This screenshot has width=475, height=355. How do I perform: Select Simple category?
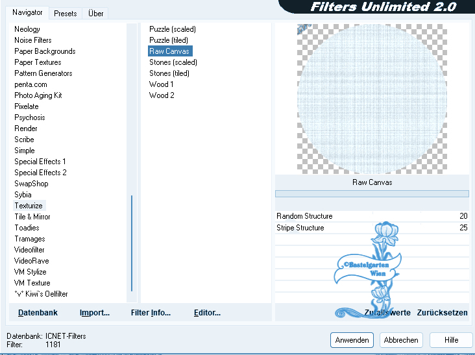[x=24, y=151]
